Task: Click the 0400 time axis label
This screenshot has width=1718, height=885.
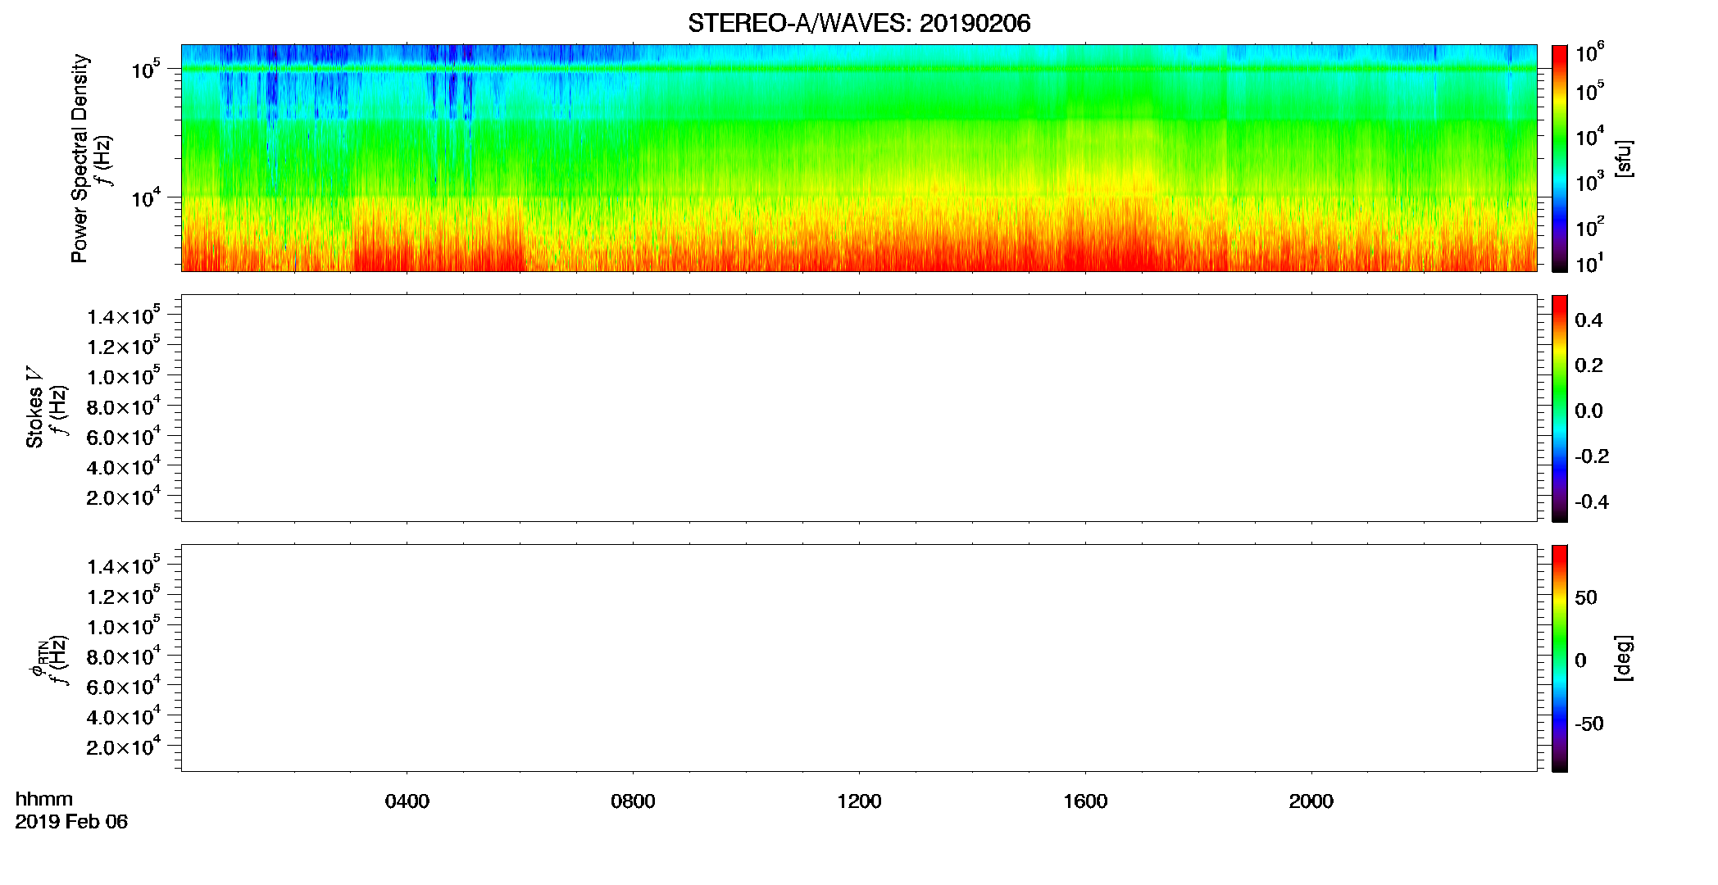Action: [407, 801]
